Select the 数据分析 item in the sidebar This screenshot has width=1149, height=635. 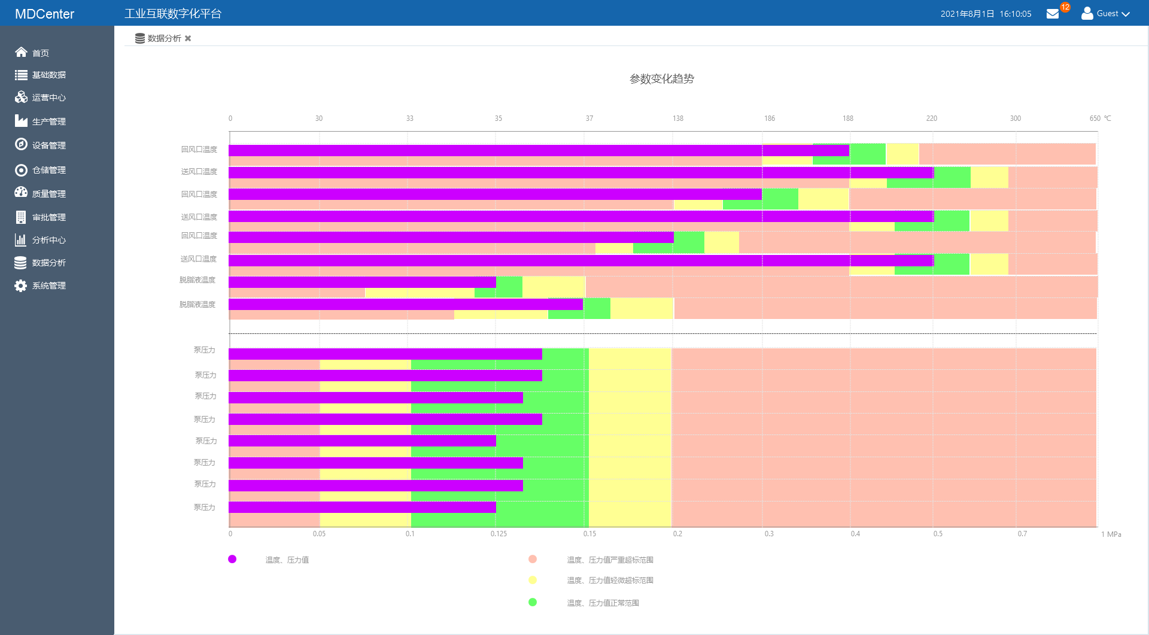(x=48, y=263)
